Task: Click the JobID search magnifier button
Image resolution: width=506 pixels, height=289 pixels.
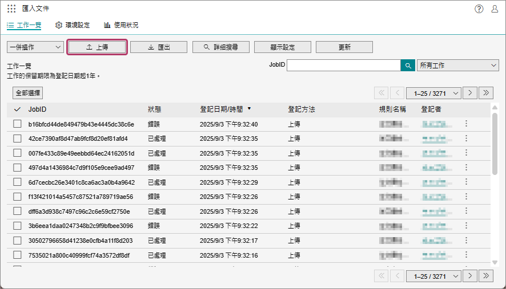Action: pyautogui.click(x=408, y=66)
